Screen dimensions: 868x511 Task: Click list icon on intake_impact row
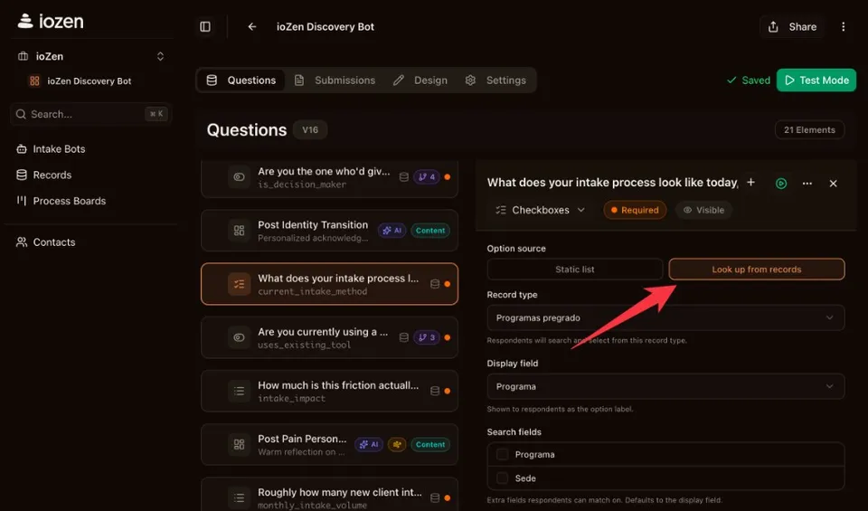(x=239, y=391)
